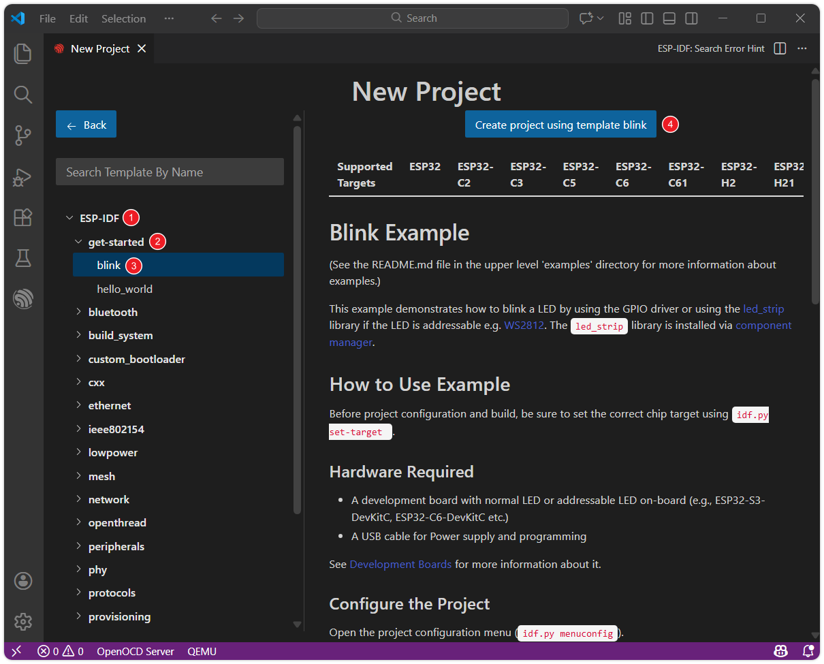824x664 pixels.
Task: Open the Explorer view in activity bar
Action: pos(23,53)
